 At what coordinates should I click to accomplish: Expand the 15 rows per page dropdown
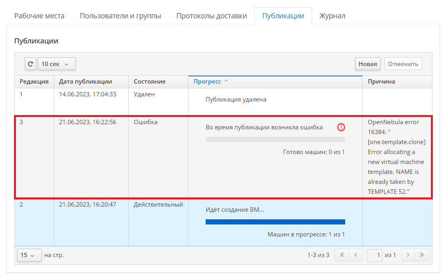(x=29, y=255)
